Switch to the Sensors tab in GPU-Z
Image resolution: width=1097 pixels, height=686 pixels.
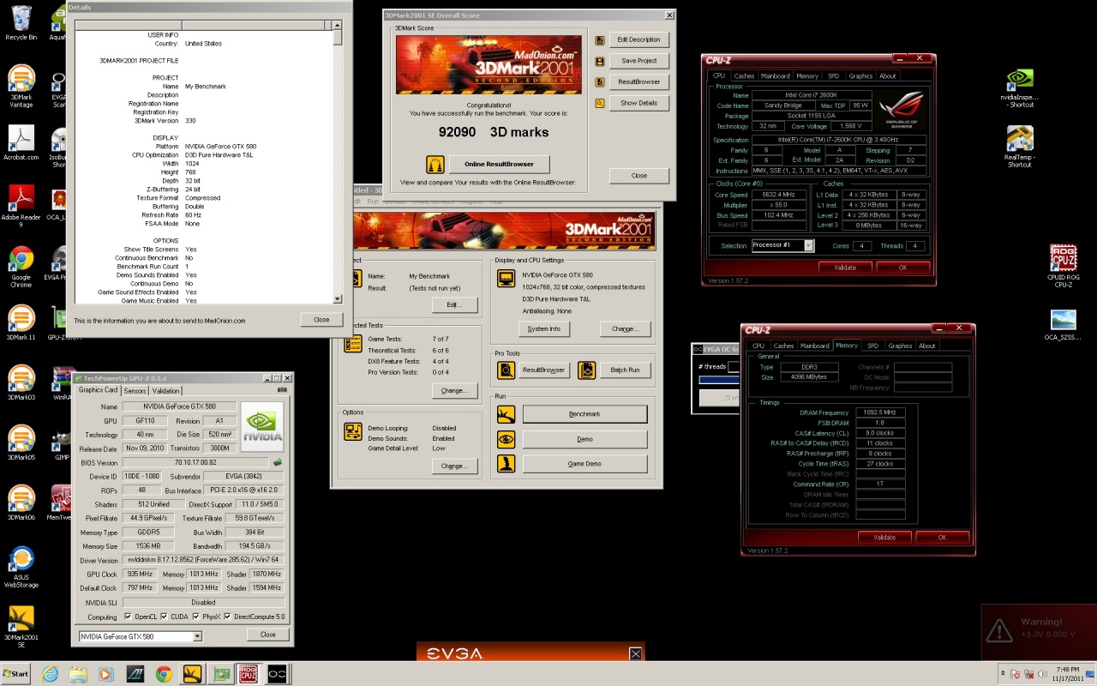(135, 390)
